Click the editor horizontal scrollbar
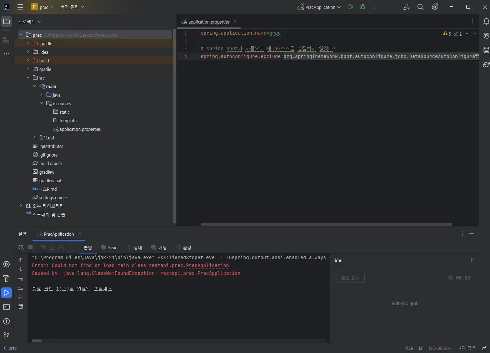490x353 pixels. click(326, 224)
